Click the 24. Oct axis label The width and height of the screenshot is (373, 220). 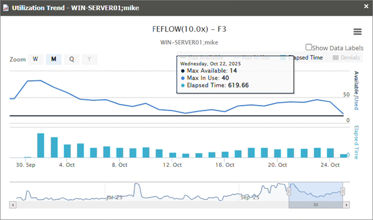(330, 165)
